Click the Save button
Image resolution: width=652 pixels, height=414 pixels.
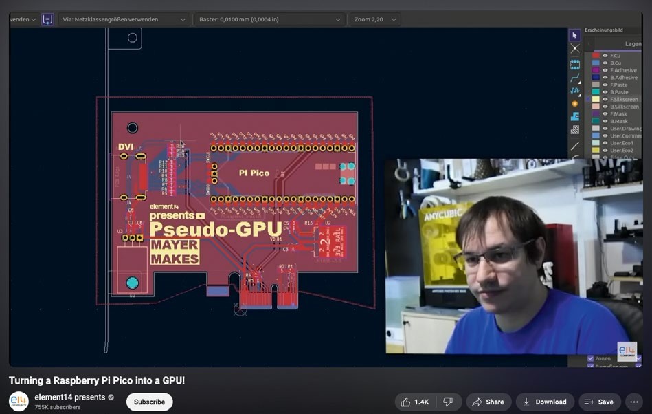[x=599, y=402]
